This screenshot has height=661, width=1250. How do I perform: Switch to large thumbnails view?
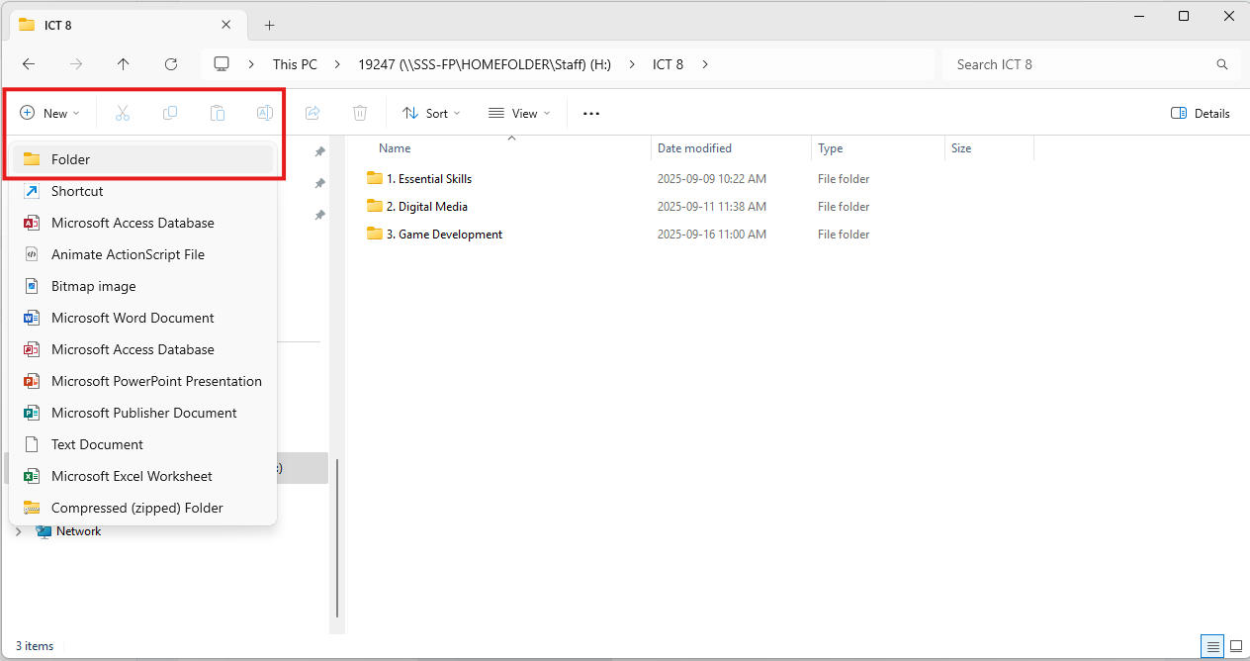coord(1235,646)
